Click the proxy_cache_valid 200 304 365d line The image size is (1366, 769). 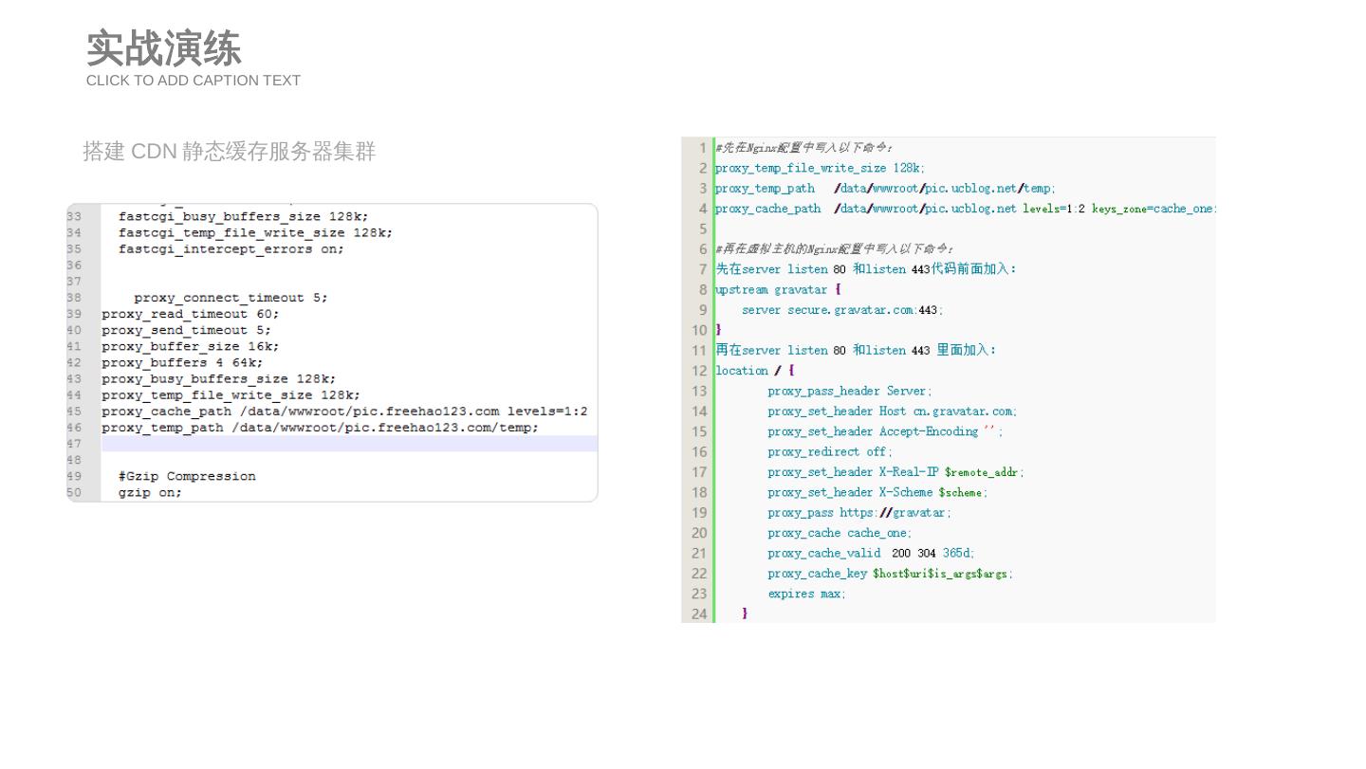click(x=871, y=554)
